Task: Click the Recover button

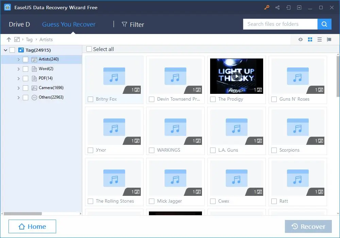Action: (308, 226)
